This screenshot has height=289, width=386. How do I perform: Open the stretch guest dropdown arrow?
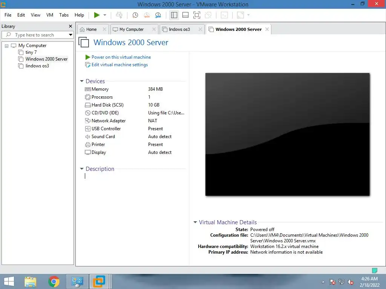(248, 15)
